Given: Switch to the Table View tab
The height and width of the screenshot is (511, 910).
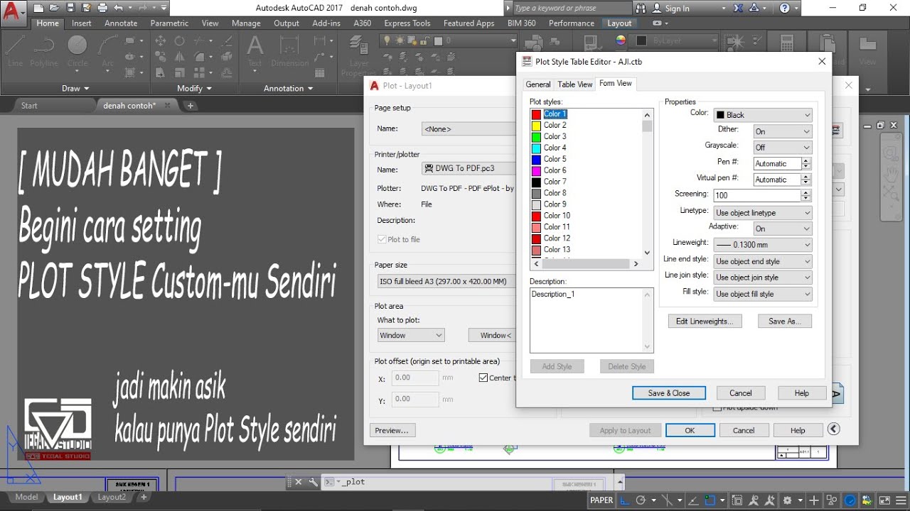Looking at the screenshot, I should [x=575, y=84].
